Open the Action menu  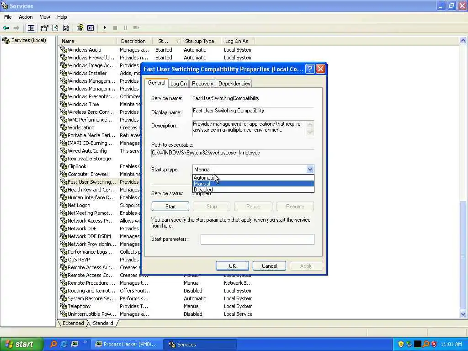coord(26,17)
